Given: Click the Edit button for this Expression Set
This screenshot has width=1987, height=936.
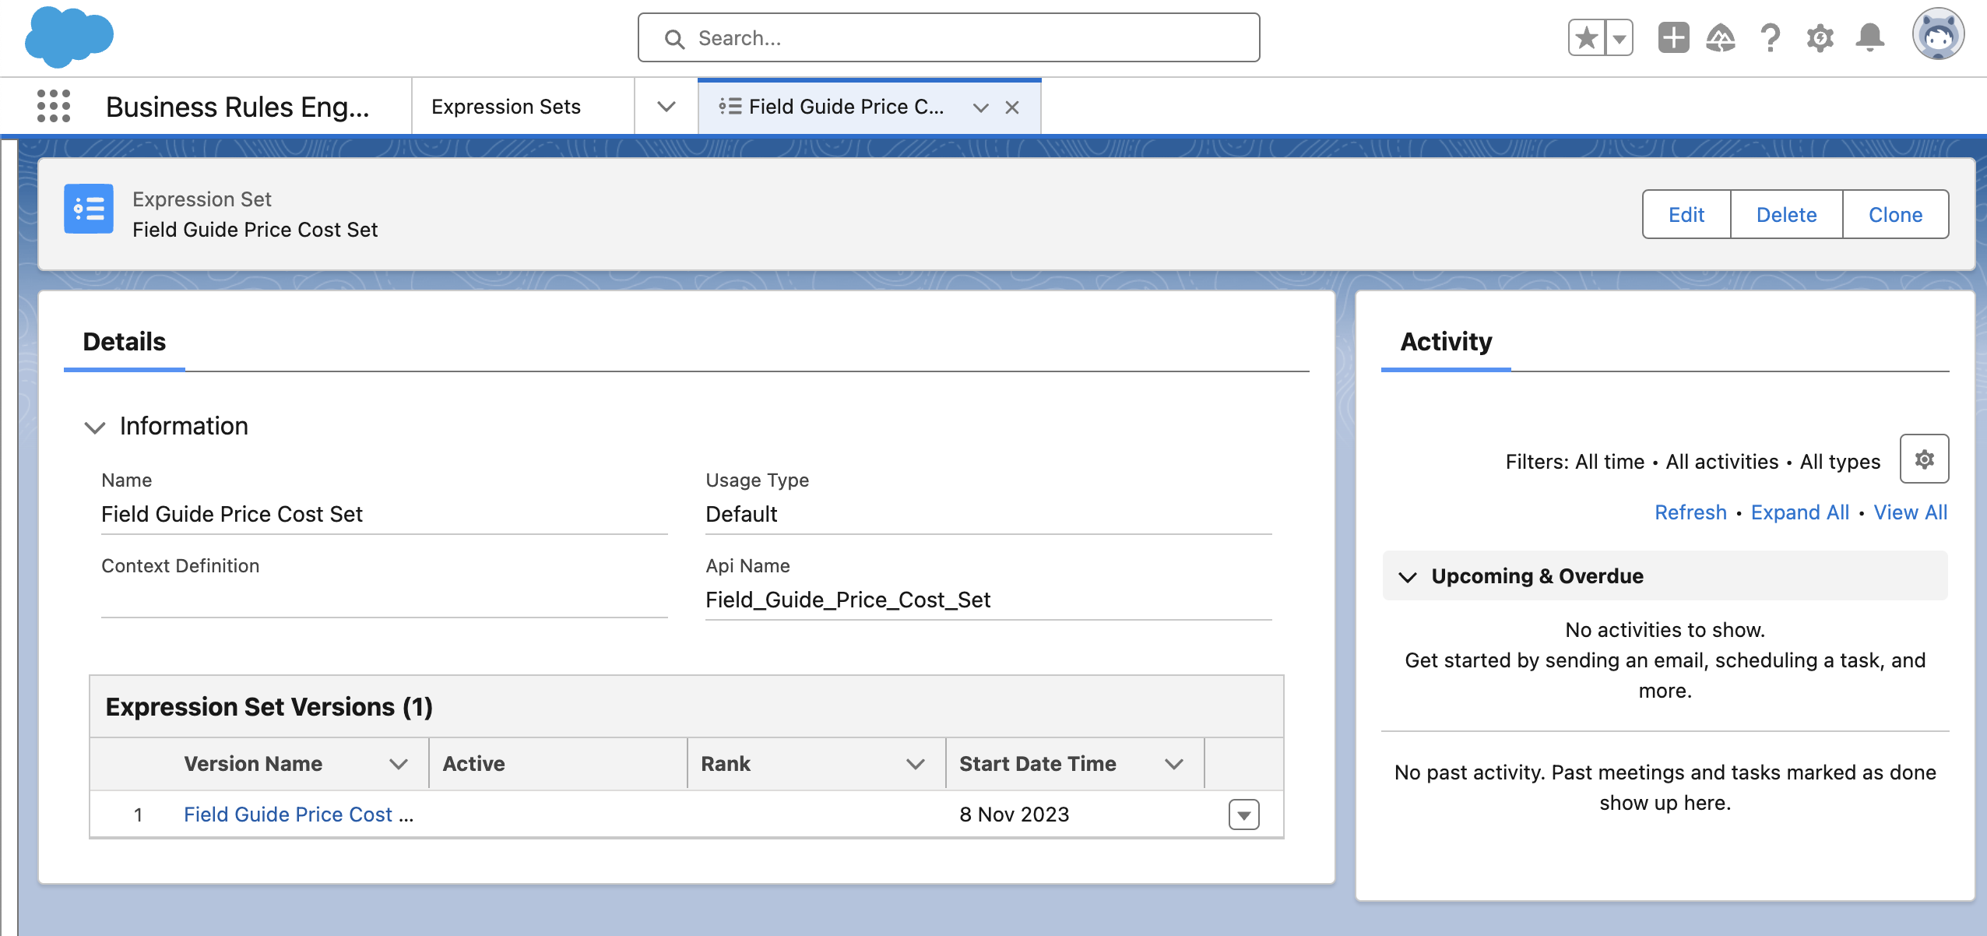Looking at the screenshot, I should (x=1688, y=214).
